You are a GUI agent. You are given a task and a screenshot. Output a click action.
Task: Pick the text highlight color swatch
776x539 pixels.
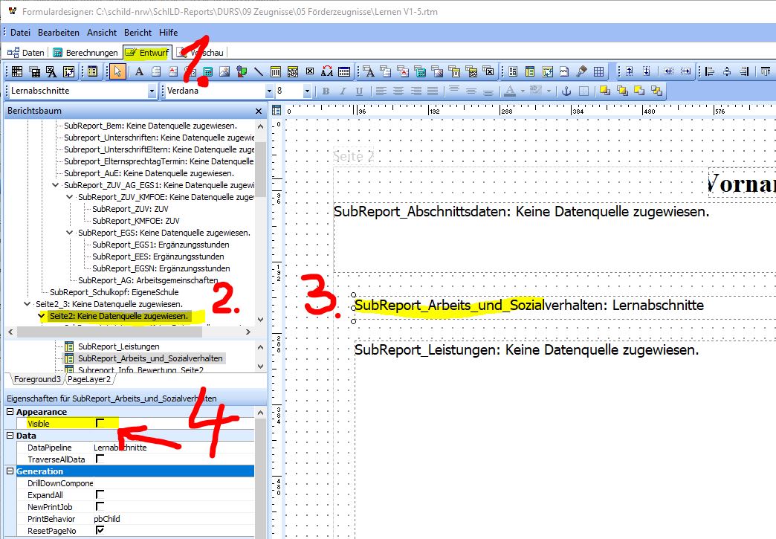tap(535, 91)
